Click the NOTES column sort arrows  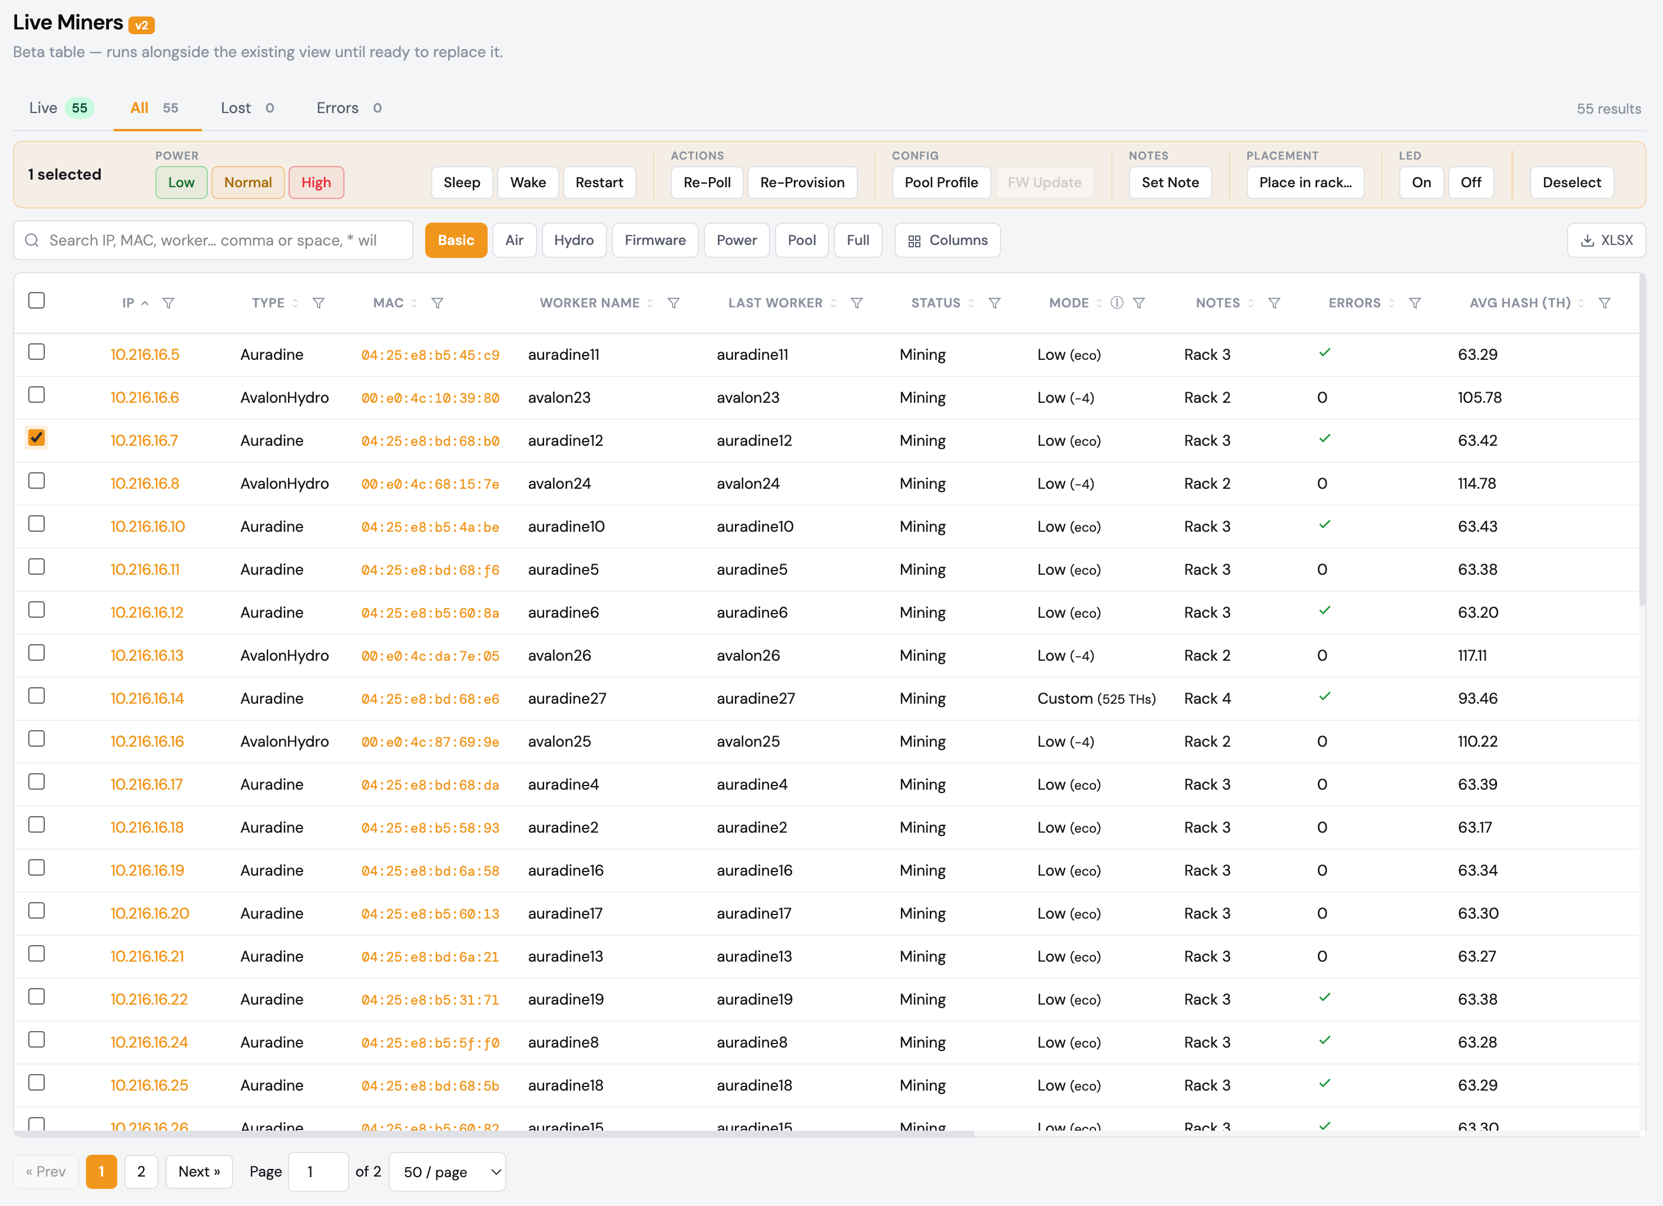point(1251,303)
